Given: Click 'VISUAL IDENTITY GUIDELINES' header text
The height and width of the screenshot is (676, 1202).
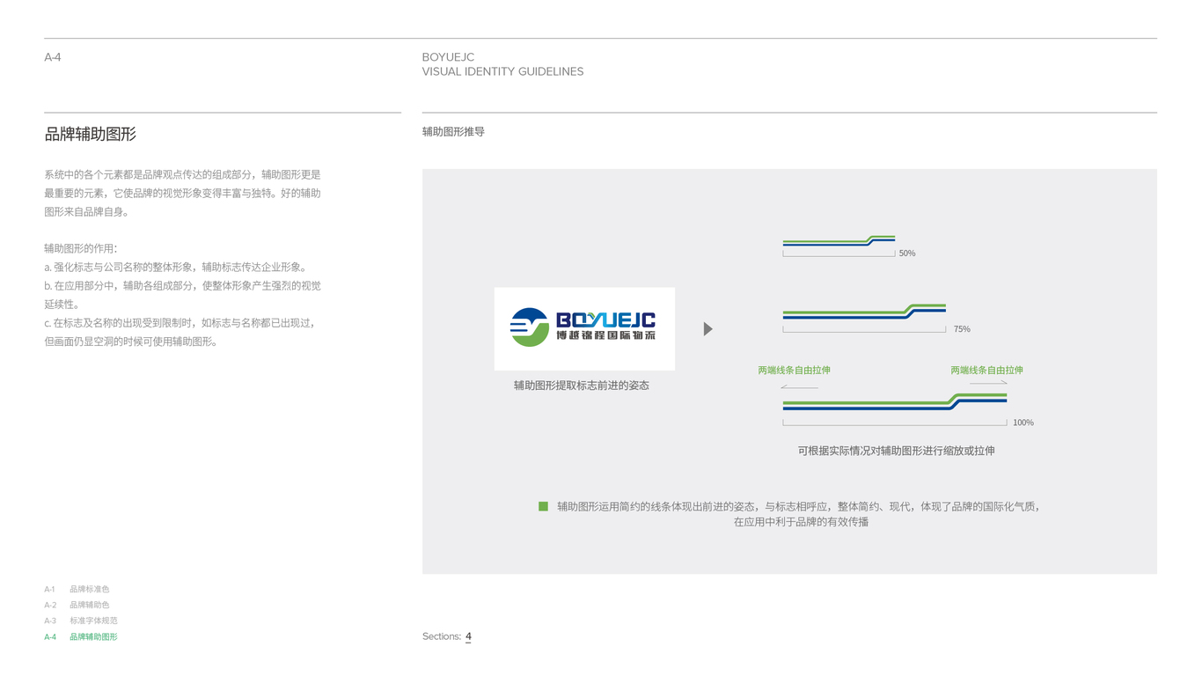Looking at the screenshot, I should coord(502,71).
